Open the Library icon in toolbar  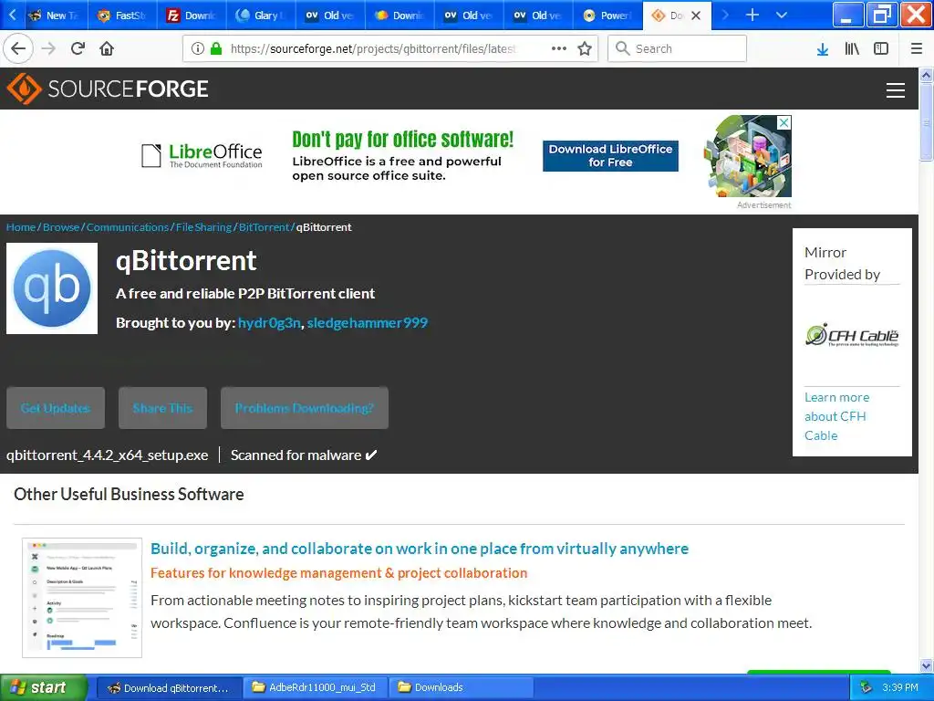coord(852,49)
